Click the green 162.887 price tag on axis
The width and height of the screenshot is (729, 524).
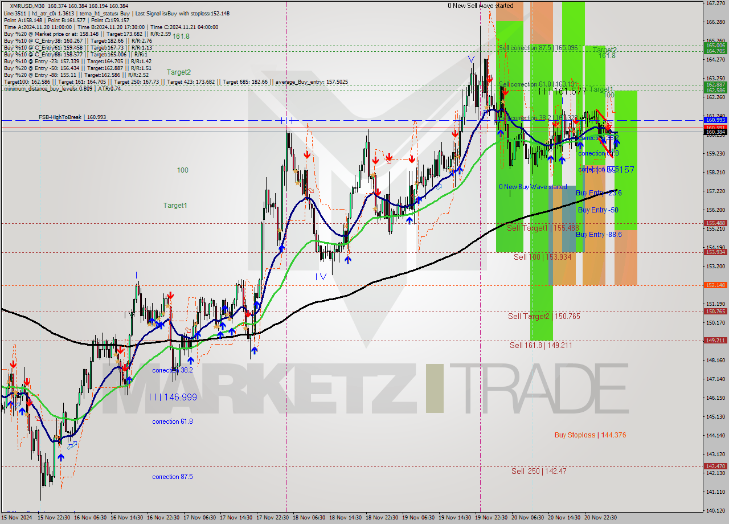point(715,84)
